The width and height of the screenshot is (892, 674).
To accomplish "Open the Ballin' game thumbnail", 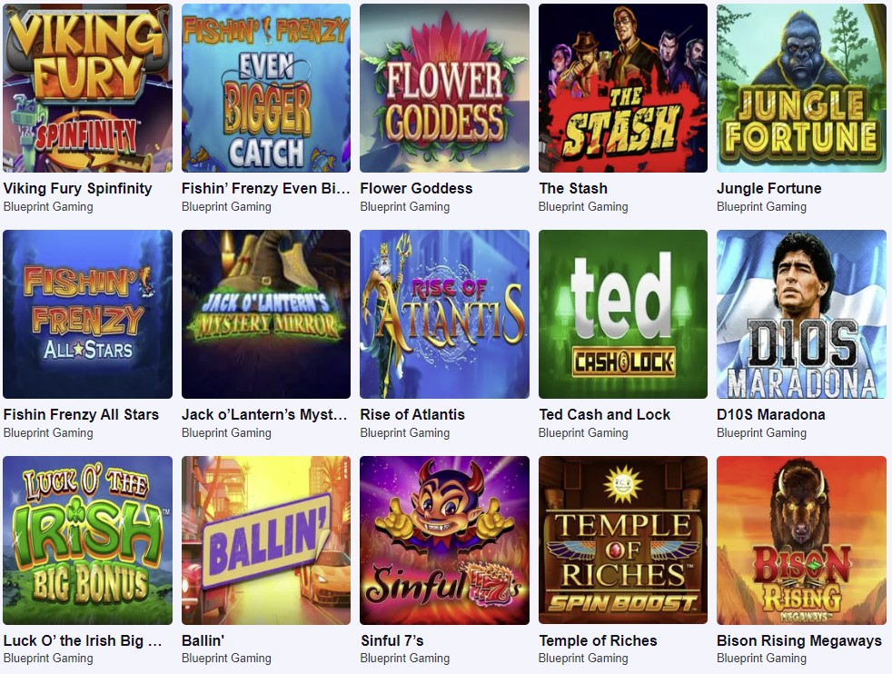I will point(266,540).
